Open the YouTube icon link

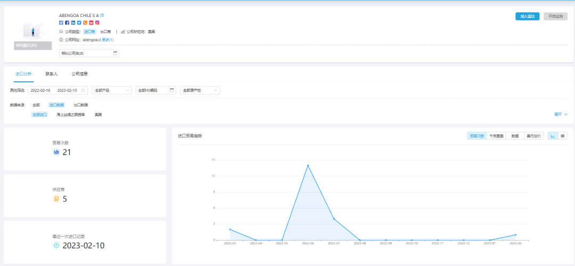click(x=91, y=23)
